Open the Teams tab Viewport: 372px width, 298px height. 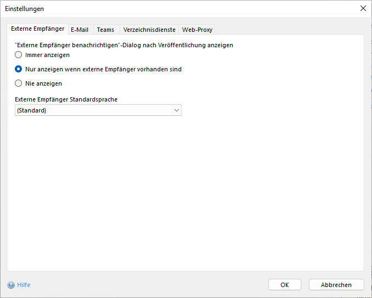[105, 30]
